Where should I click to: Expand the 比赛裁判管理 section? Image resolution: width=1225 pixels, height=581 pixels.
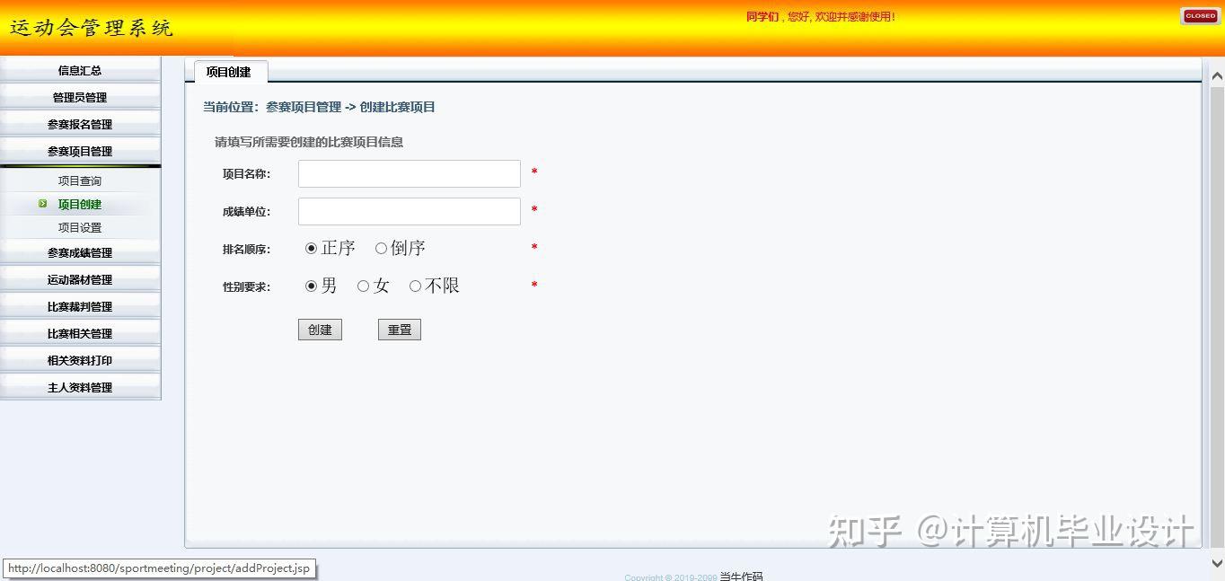(80, 305)
